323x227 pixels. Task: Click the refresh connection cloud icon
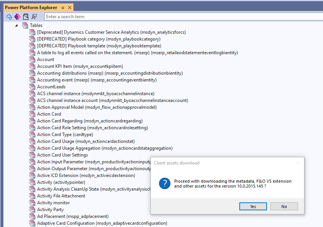(9, 17)
